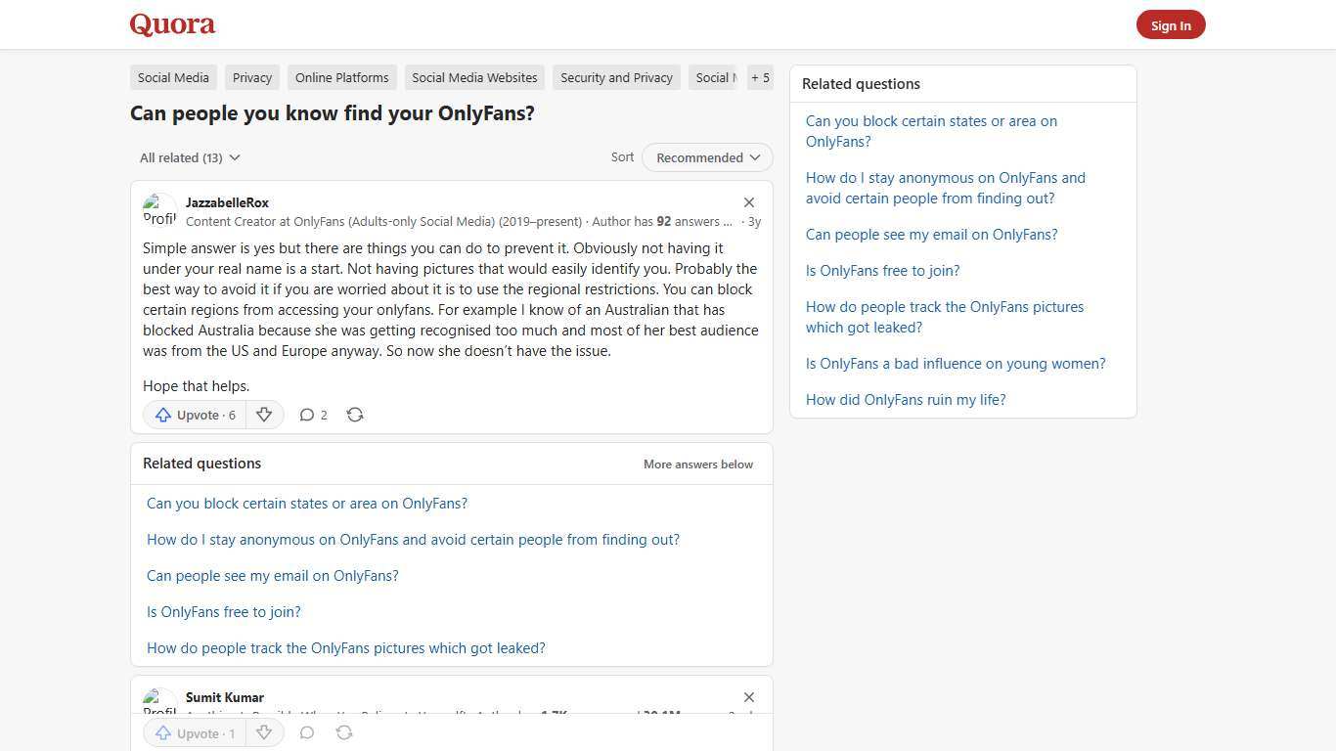The height and width of the screenshot is (751, 1336).
Task: Expand the All related questions filter
Action: click(189, 157)
